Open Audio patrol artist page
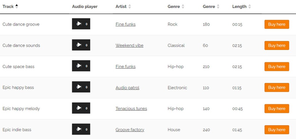 [x=127, y=88]
